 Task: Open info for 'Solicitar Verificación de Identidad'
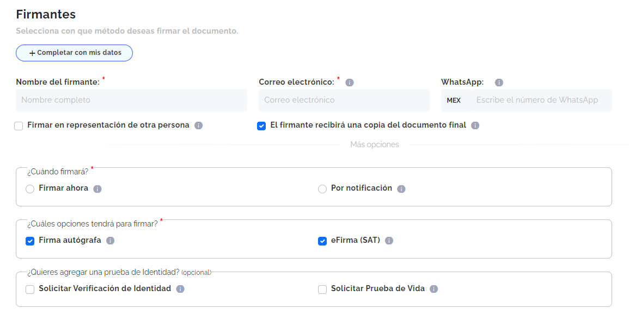(180, 288)
